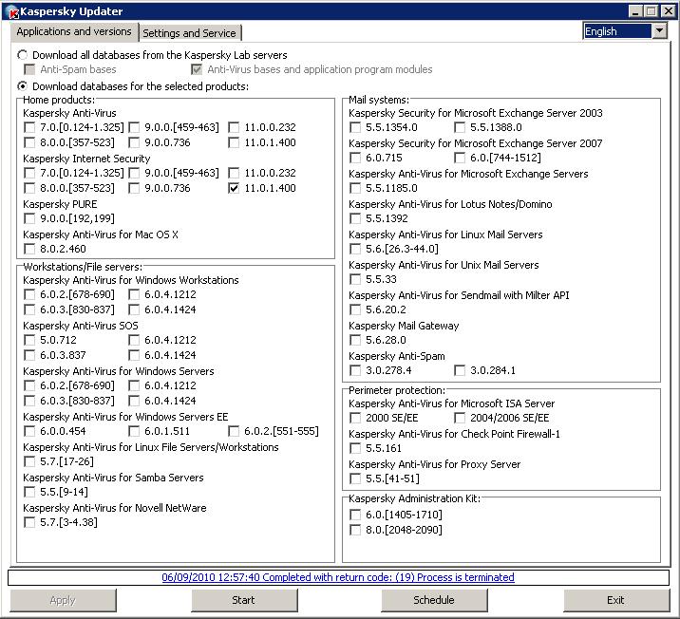The width and height of the screenshot is (680, 619).
Task: Check Windows Servers EE 6.0.2.[551-555]
Action: click(234, 431)
